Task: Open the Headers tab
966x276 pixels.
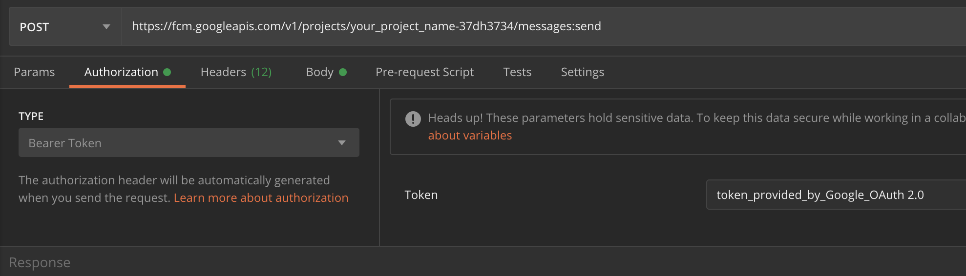Action: tap(224, 72)
